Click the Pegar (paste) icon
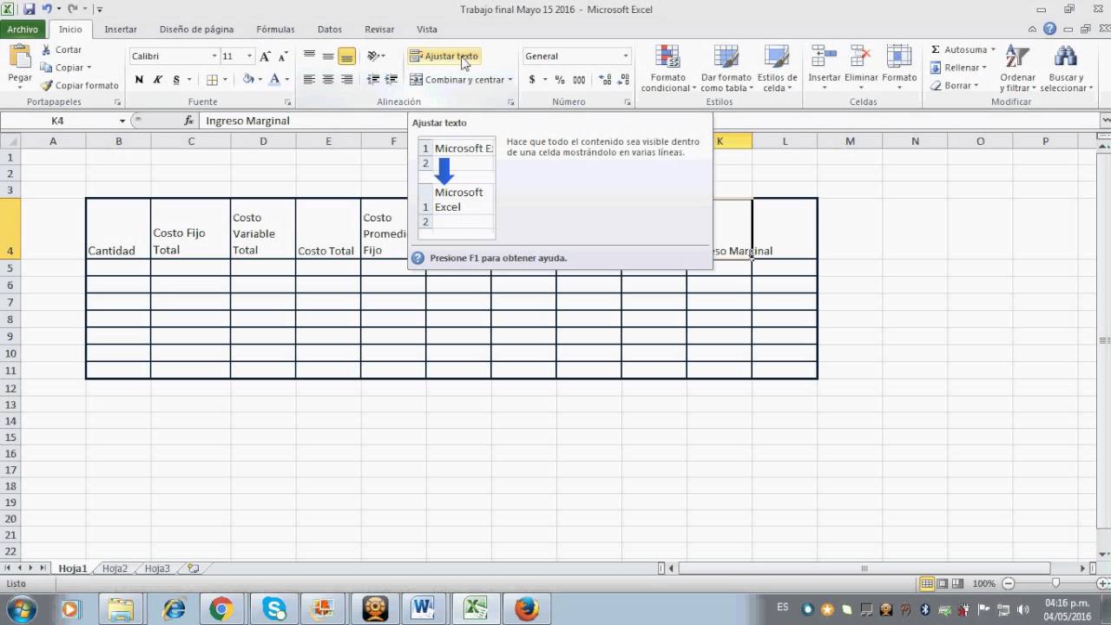1111x625 pixels. click(20, 56)
